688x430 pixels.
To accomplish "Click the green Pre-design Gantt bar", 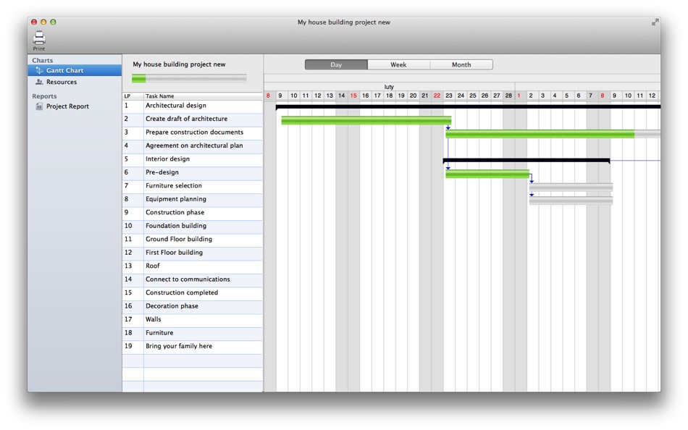I will [487, 174].
